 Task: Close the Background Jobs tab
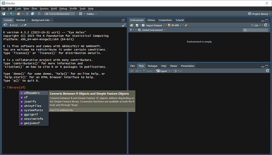coord(51,20)
